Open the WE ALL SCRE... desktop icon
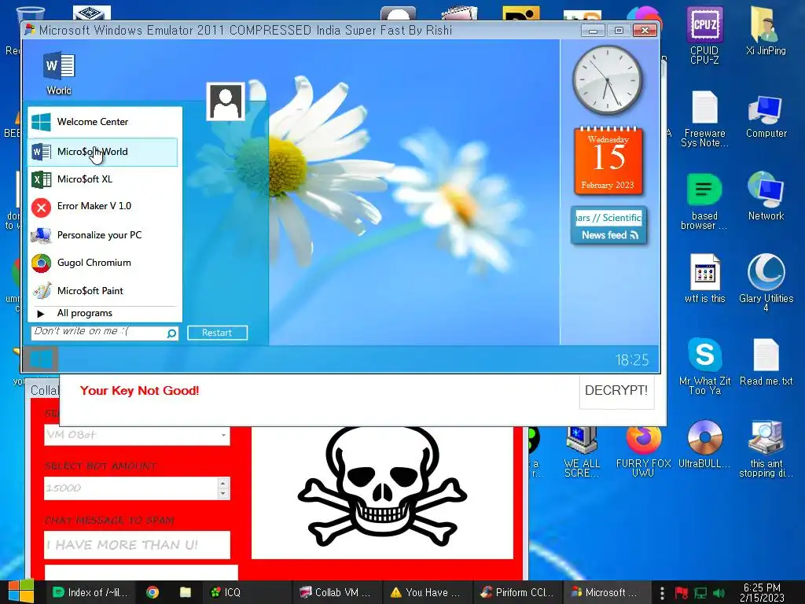805x604 pixels. [x=582, y=452]
